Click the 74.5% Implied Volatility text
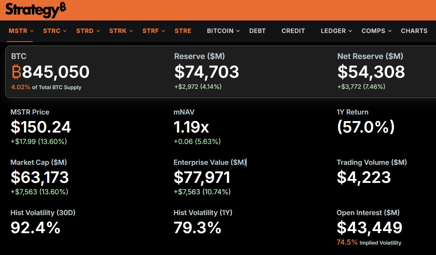436x255 pixels. (369, 243)
